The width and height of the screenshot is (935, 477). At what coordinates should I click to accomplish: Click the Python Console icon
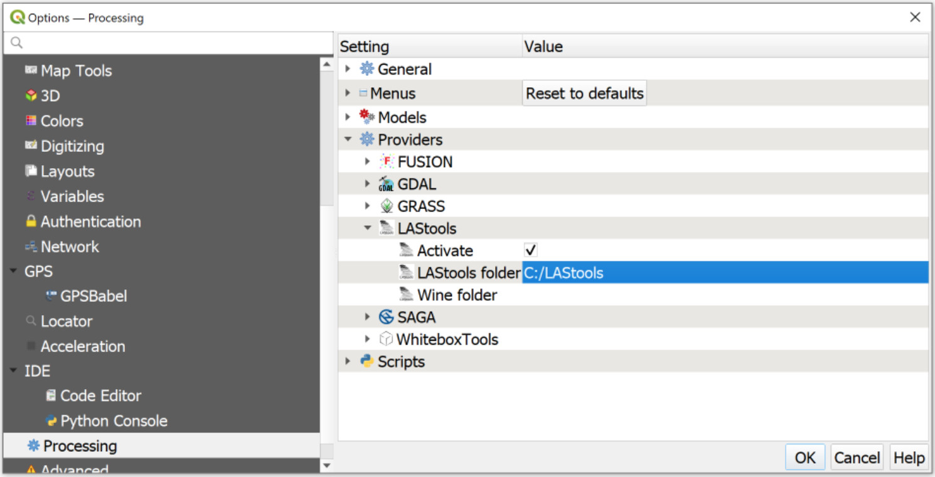click(51, 421)
